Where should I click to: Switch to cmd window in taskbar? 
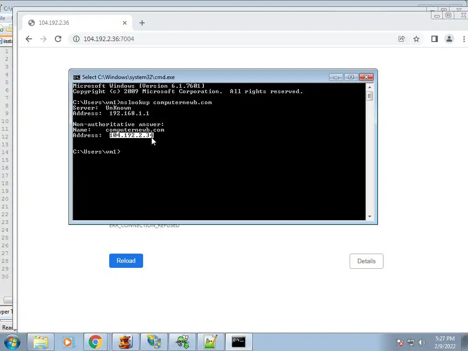[x=239, y=342]
